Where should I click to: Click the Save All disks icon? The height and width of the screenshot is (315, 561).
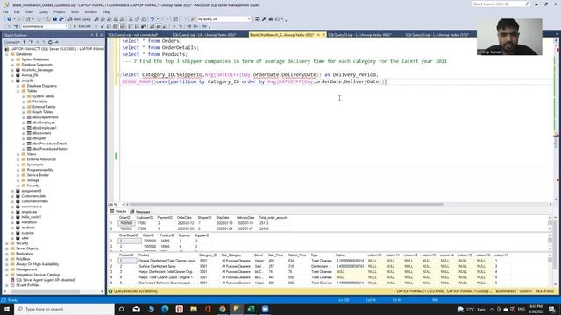point(61,19)
